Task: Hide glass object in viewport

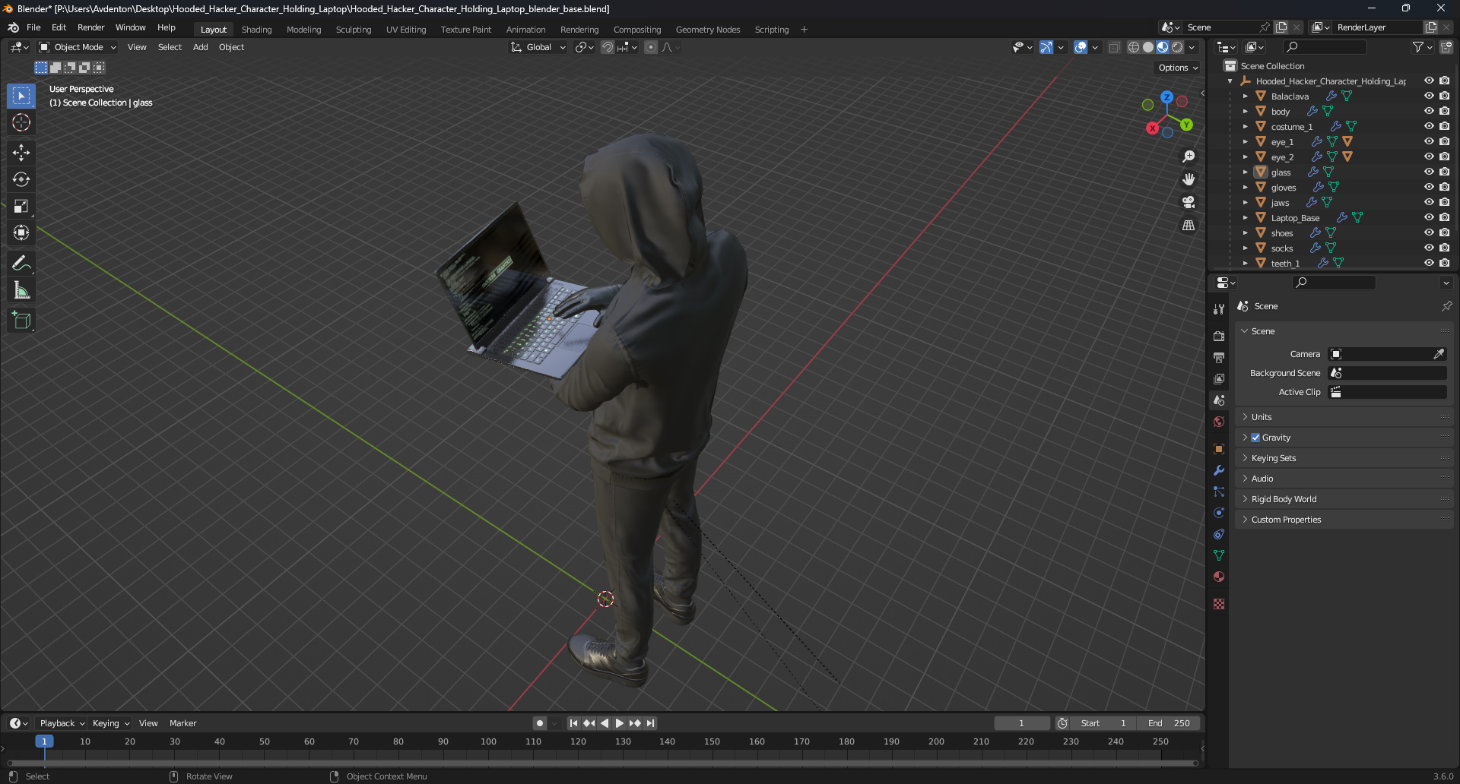Action: pos(1429,172)
